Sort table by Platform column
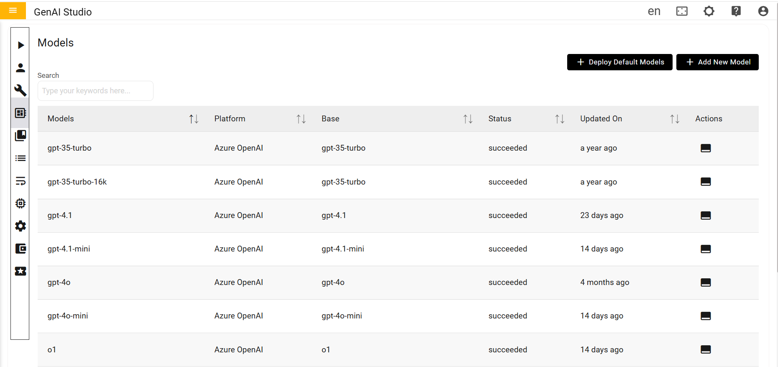The height and width of the screenshot is (367, 778). click(301, 119)
